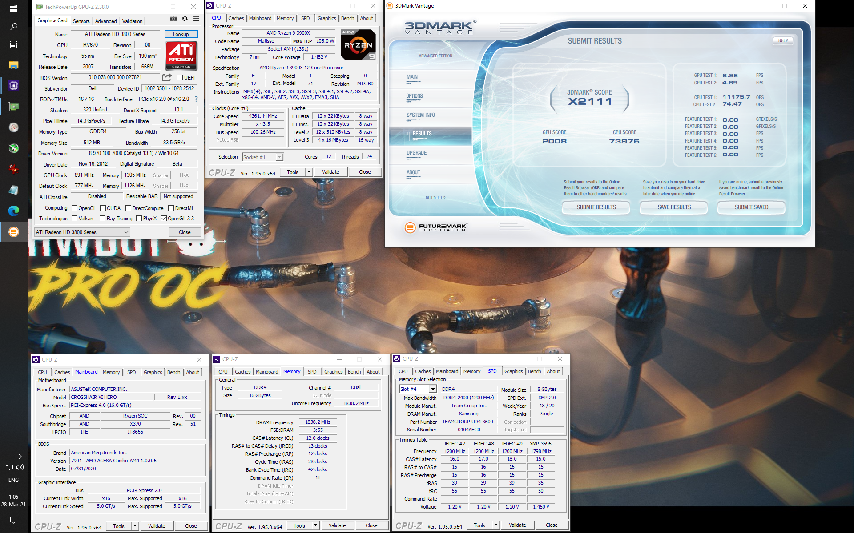Click the ENG language indicator
Viewport: 854px width, 533px height.
14,480
